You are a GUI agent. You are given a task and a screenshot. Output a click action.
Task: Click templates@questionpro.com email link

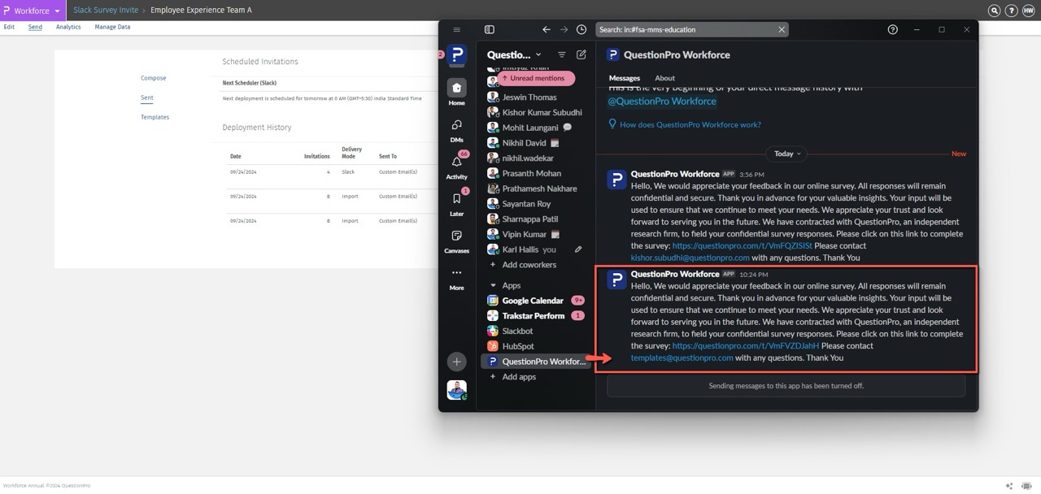682,357
